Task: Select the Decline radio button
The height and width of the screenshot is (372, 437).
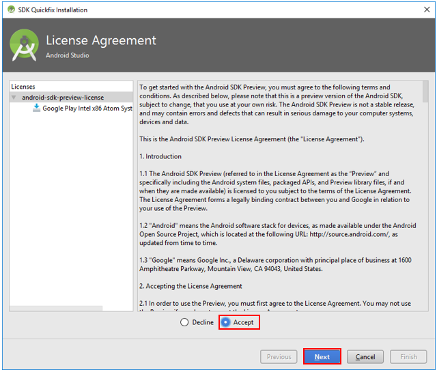Action: tap(184, 322)
